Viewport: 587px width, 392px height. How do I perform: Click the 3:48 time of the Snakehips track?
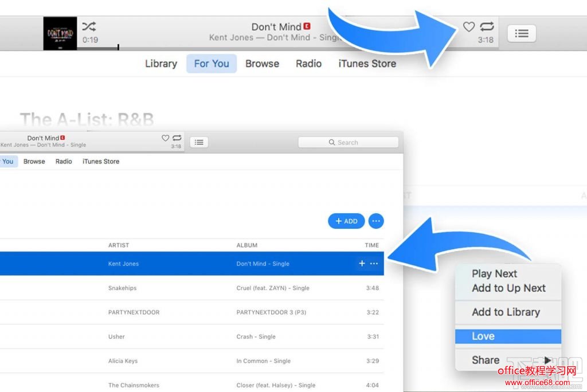click(x=372, y=288)
